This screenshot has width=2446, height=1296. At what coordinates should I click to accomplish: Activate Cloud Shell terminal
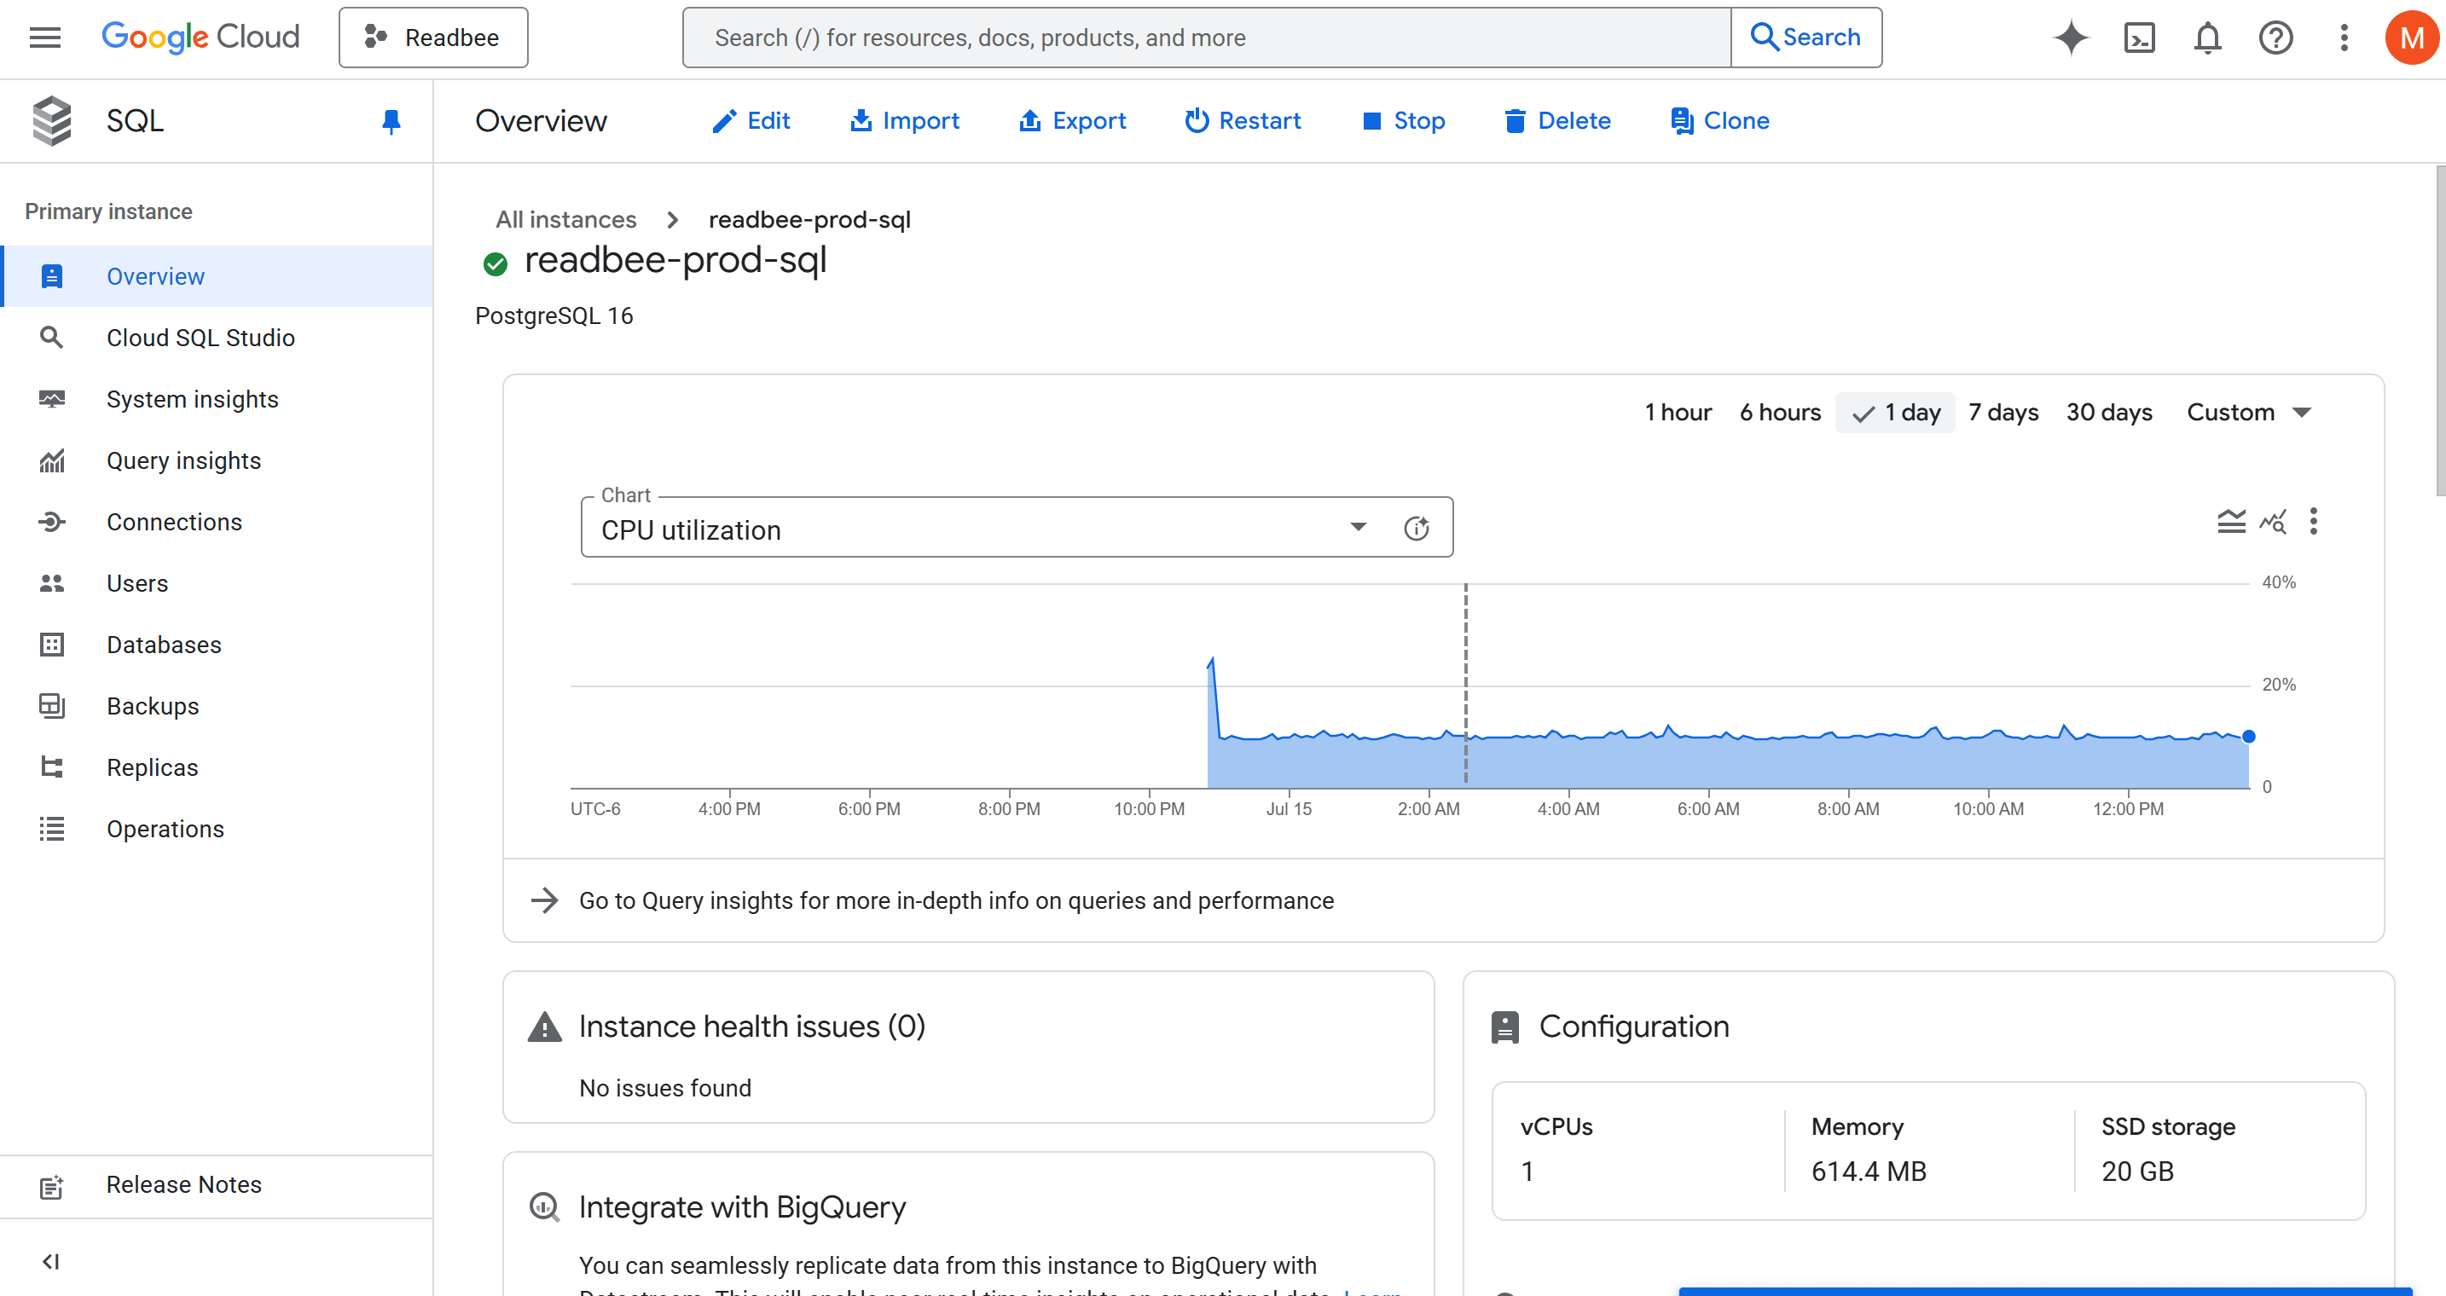[2139, 38]
